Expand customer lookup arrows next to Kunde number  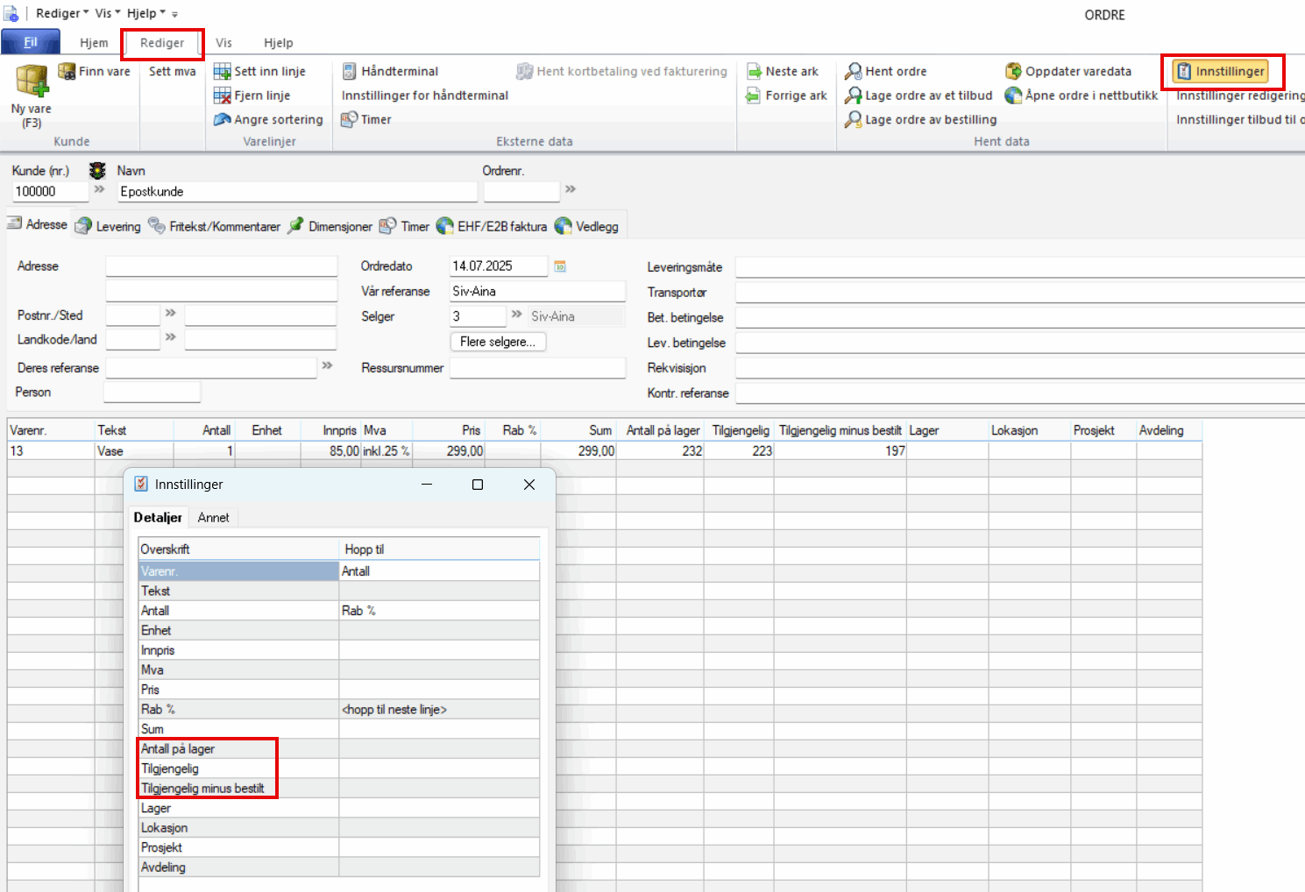(99, 190)
